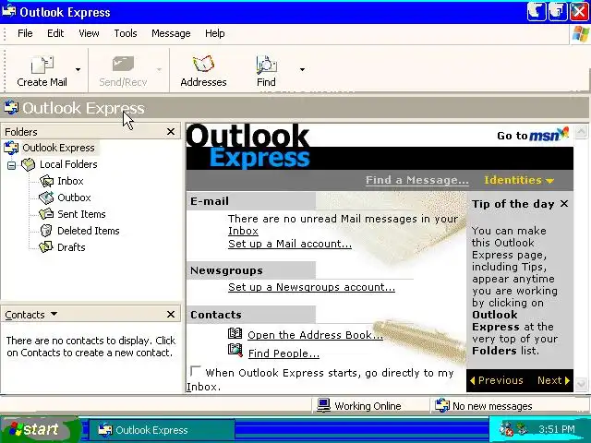Click the Find People magnifier icon
The width and height of the screenshot is (591, 443).
point(235,351)
